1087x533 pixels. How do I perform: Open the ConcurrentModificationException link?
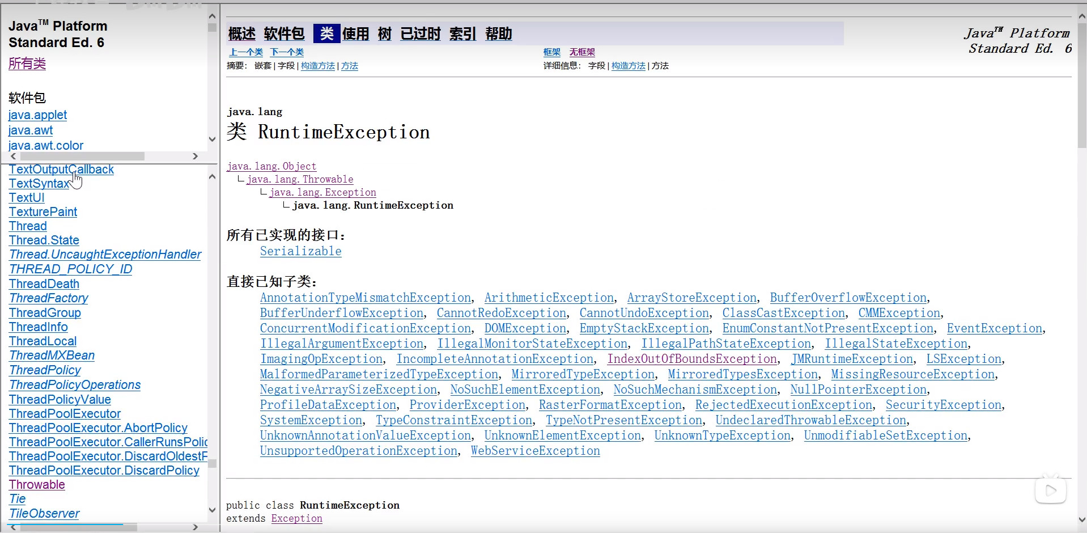[366, 328]
